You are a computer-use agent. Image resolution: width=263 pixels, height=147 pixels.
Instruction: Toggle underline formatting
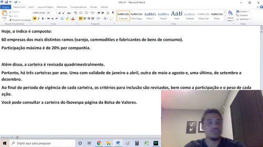[43, 18]
